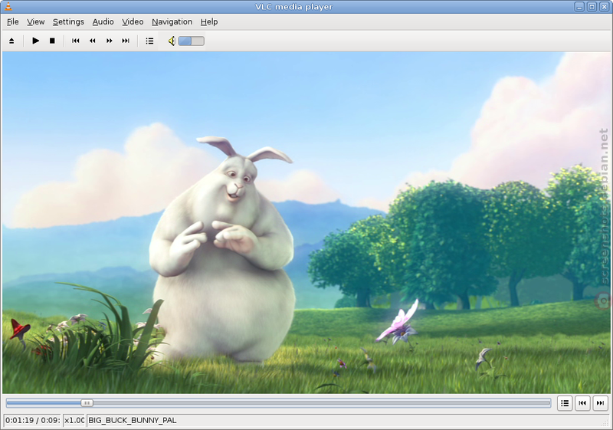Screen dimensions: 613x430
Task: Click next button beside the seek bar
Action: pos(601,403)
